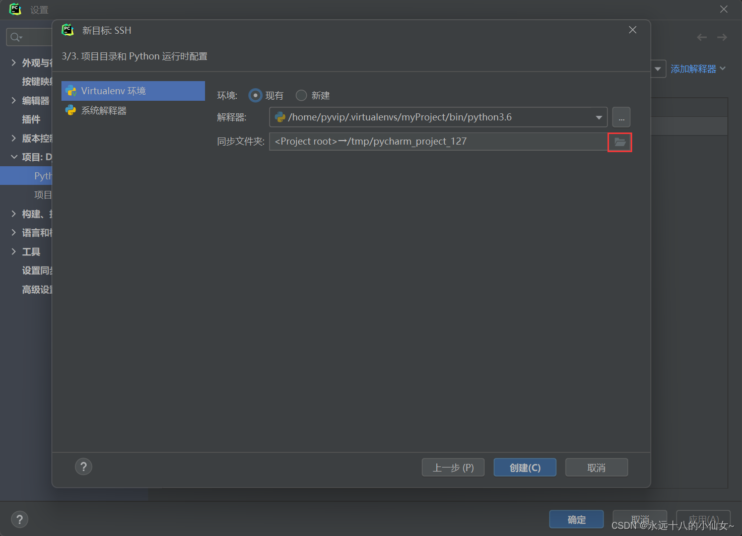Screen dimensions: 742x536
Task: Navigate forward arrow in Settings window
Action: (x=722, y=37)
